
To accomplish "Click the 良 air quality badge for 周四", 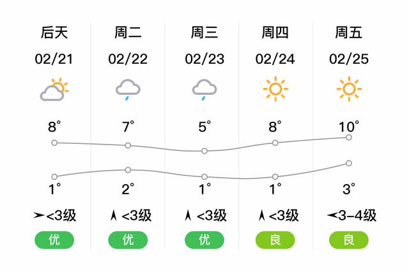I will [275, 240].
